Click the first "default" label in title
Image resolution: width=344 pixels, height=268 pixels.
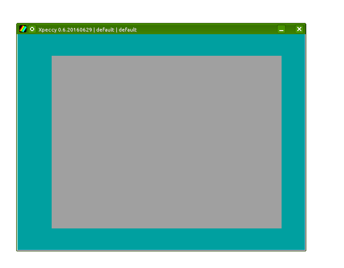coord(105,30)
